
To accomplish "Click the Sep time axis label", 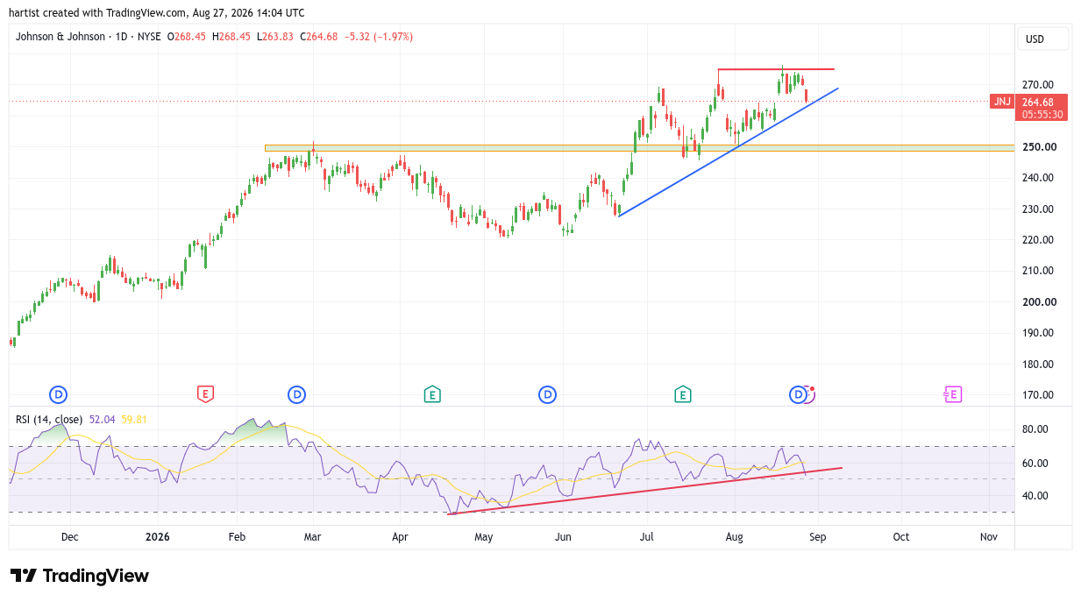I will pos(817,537).
